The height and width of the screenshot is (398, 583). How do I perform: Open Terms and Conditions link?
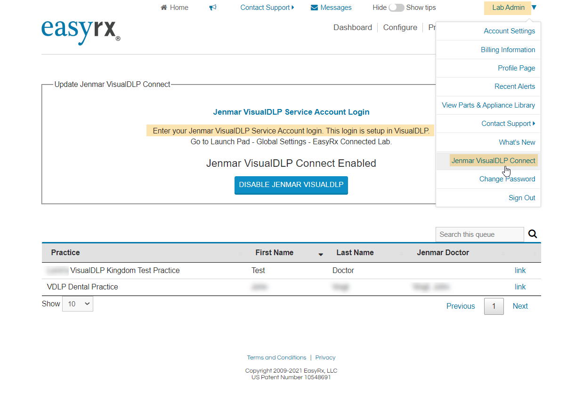click(x=276, y=358)
